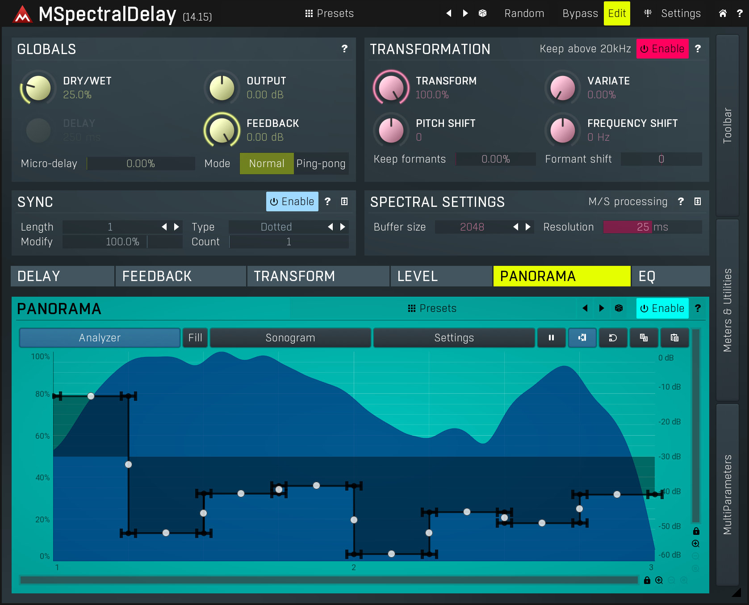Toggle Bypass for the plugin
Screen dimensions: 749x605
[579, 13]
